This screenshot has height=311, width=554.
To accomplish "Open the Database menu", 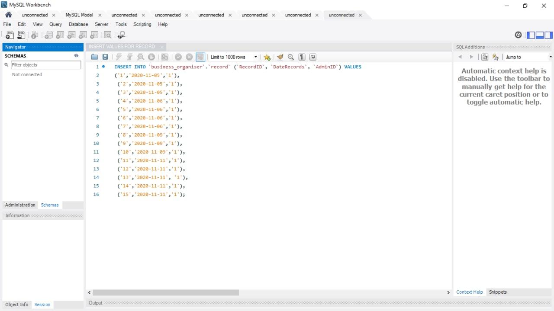I will tap(78, 24).
